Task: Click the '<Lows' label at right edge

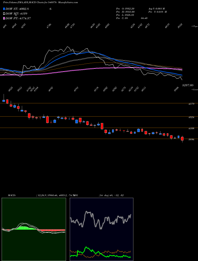Action: coord(194,89)
